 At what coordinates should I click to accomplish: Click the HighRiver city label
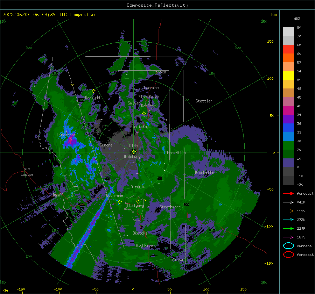pos(145,245)
